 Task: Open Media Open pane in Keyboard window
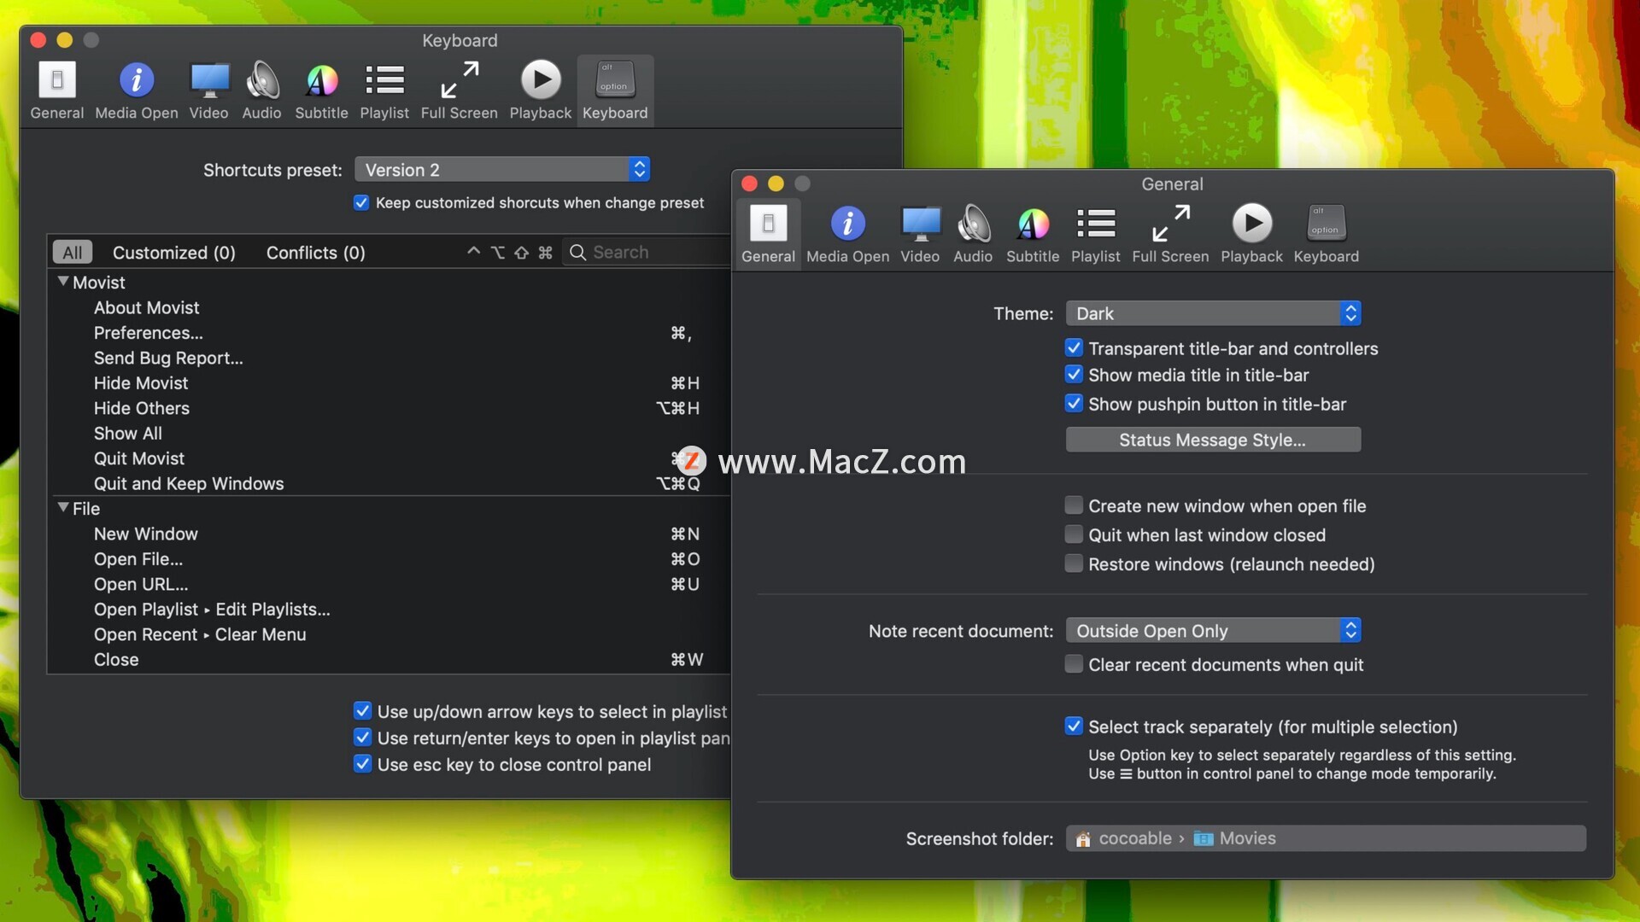pyautogui.click(x=137, y=90)
